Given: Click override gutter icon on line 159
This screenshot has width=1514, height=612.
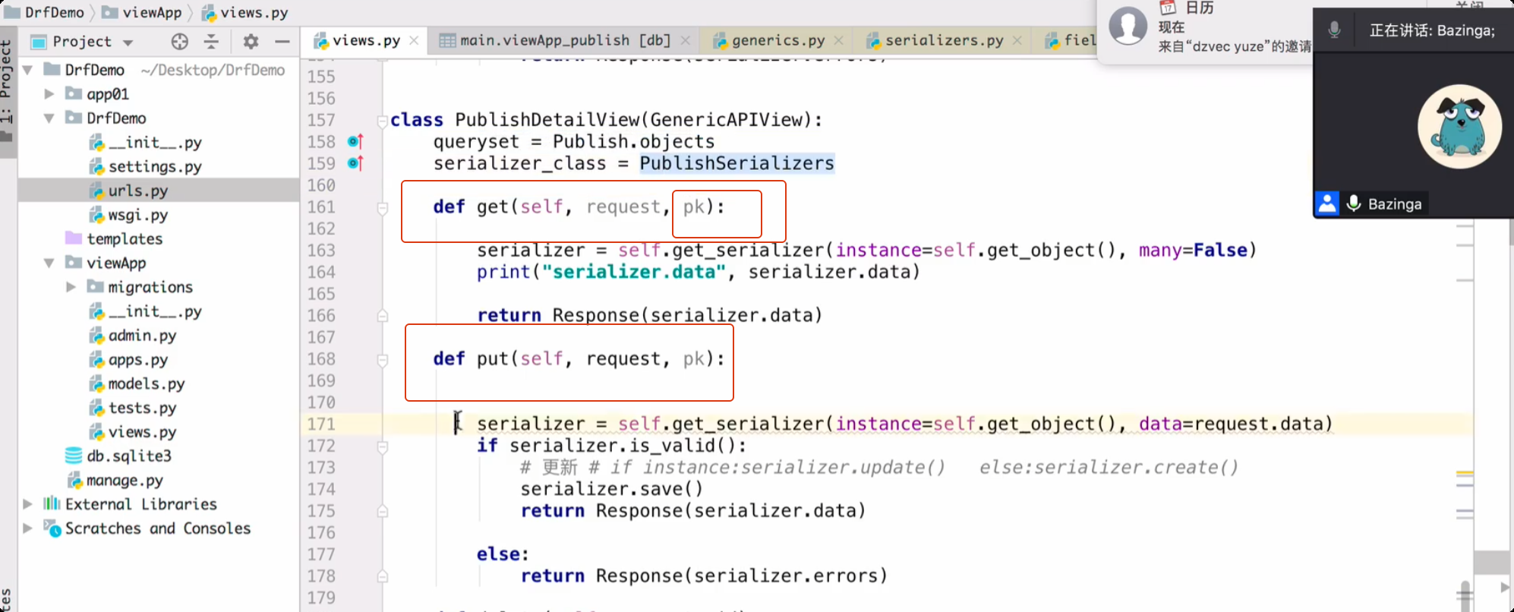Looking at the screenshot, I should 355,163.
